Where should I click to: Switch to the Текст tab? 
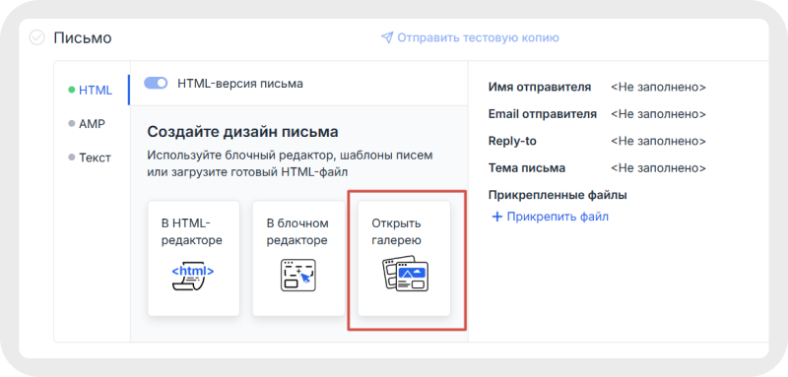click(x=90, y=157)
